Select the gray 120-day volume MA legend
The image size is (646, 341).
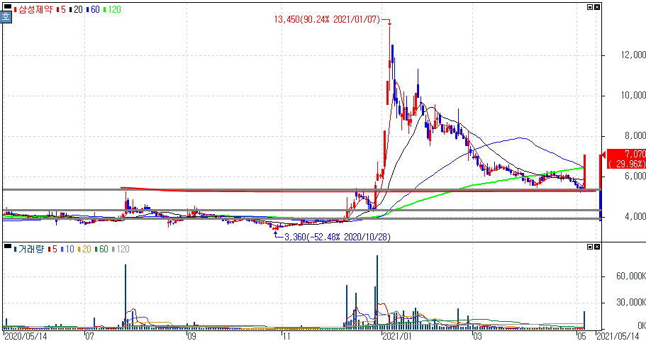pyautogui.click(x=121, y=249)
